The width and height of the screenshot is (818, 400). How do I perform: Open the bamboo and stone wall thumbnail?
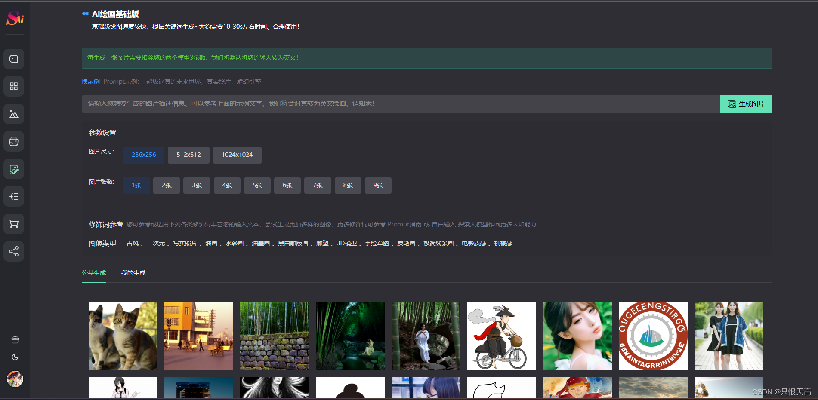275,336
